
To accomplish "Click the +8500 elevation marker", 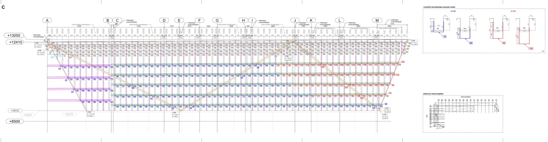I will pyautogui.click(x=14, y=121).
